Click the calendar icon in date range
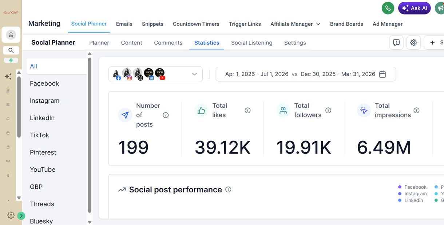Viewport: 444px width, 225px height. point(382,74)
